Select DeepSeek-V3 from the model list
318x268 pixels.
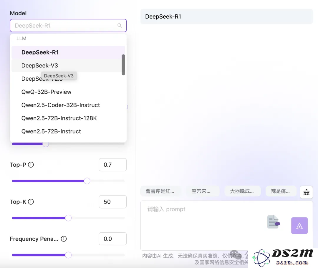[68, 66]
